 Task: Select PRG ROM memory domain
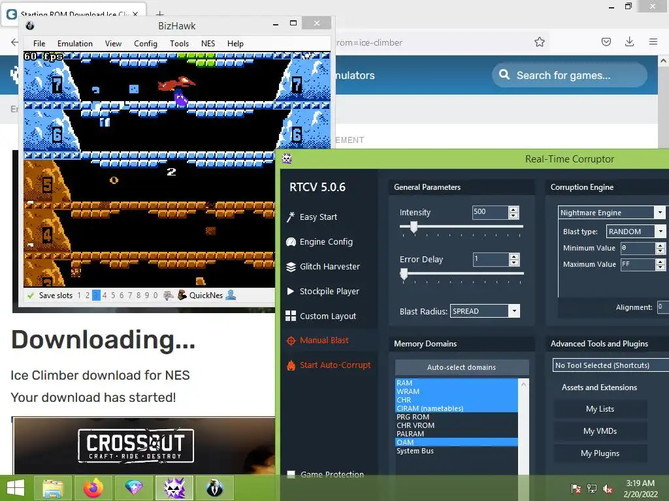tap(457, 417)
